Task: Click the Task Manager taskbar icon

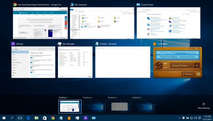Action: coord(77,118)
